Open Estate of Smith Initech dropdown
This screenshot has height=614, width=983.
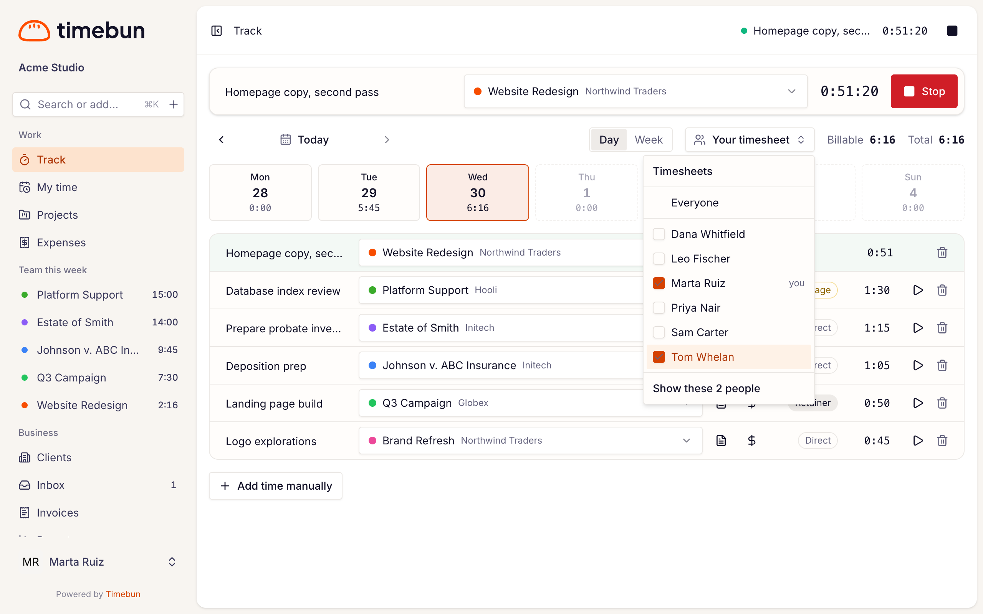tap(501, 328)
